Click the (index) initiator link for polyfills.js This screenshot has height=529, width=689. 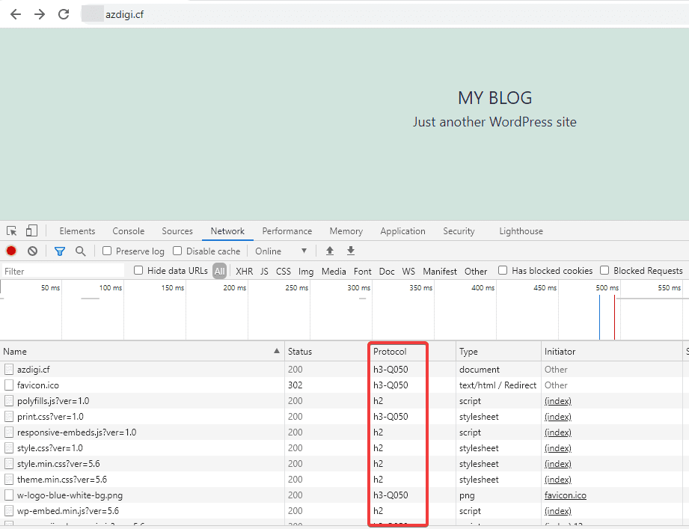(557, 400)
